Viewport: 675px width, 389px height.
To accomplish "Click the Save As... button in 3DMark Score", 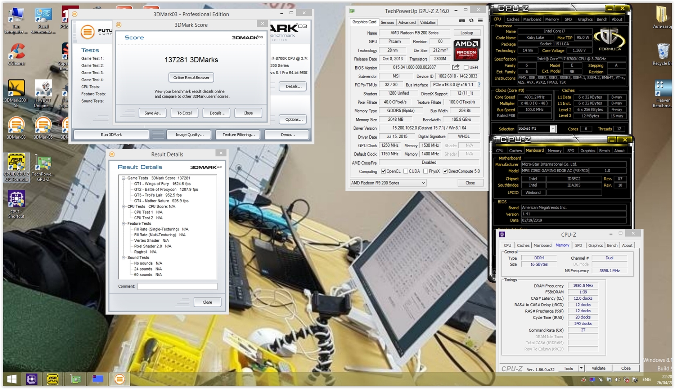I will [153, 113].
